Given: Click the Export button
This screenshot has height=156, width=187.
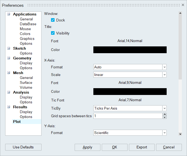Looking at the screenshot, I should tap(142, 147).
